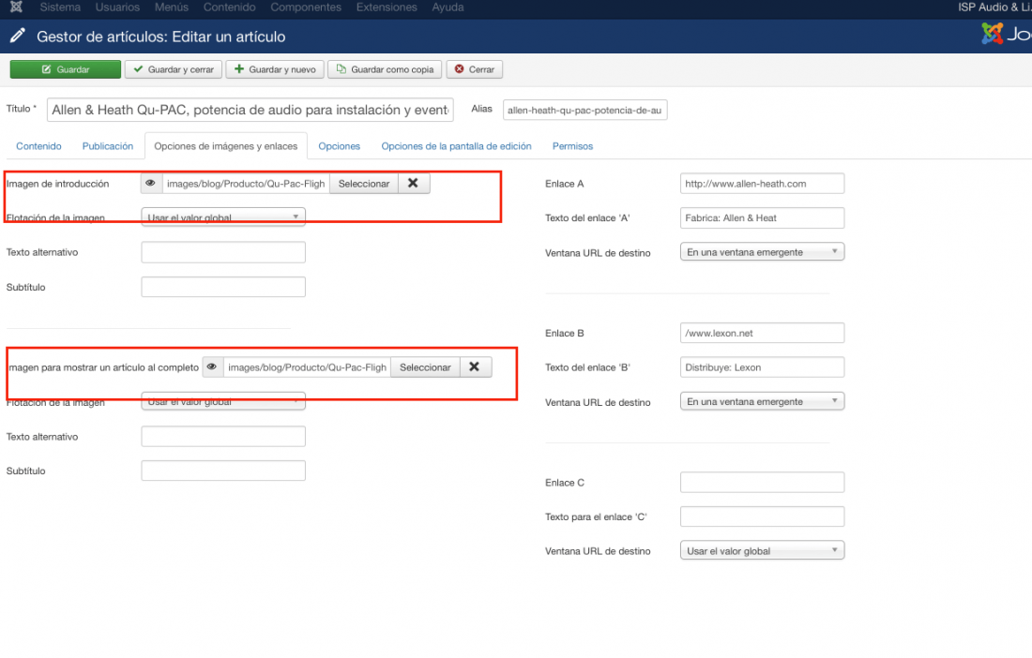This screenshot has width=1032, height=658.
Task: Open the Sistema menu
Action: [60, 7]
